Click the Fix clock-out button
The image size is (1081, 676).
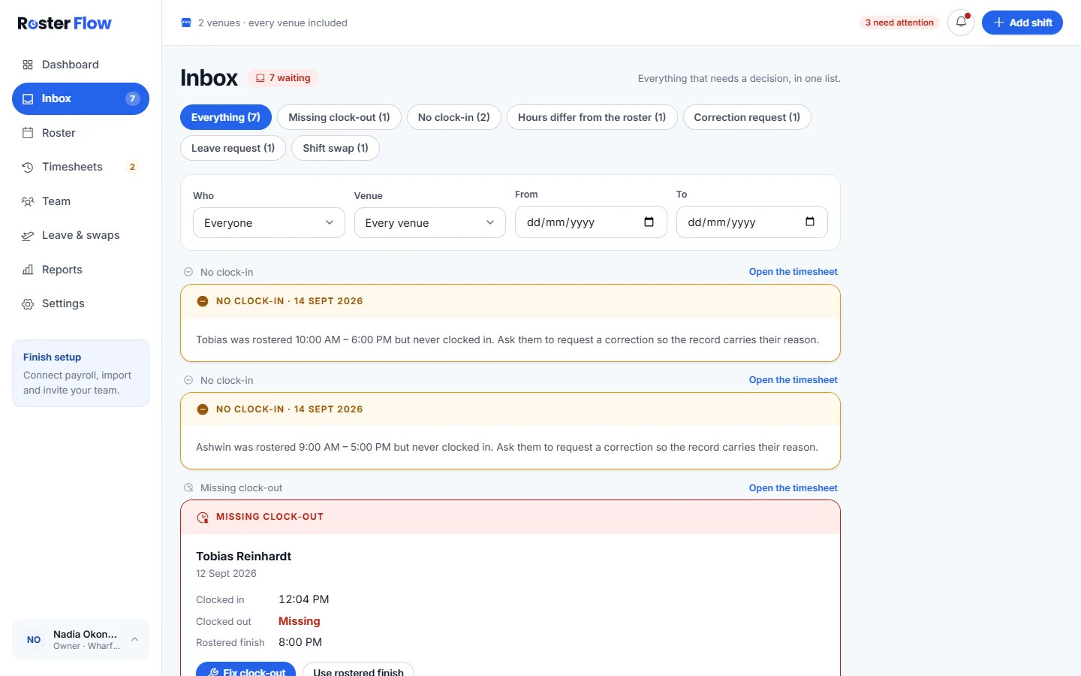click(x=245, y=670)
